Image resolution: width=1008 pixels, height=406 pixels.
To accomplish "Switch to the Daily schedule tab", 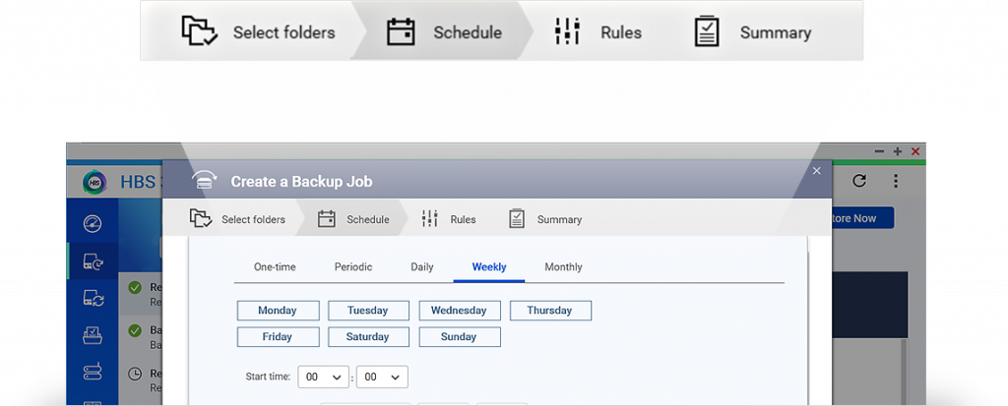I will 421,267.
